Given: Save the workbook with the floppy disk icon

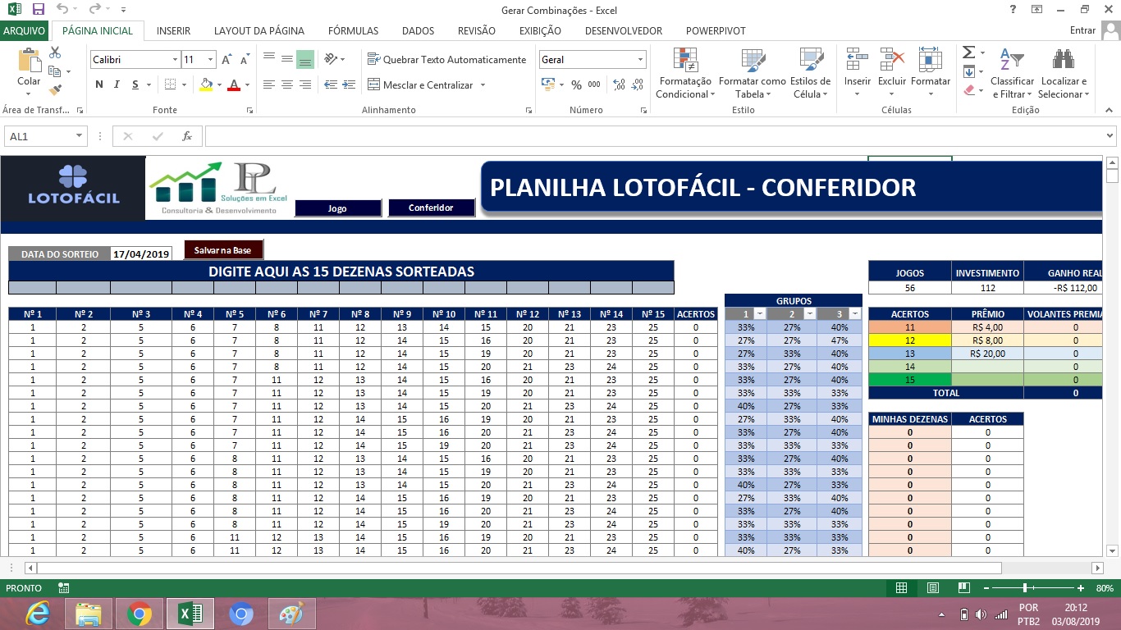Looking at the screenshot, I should [x=38, y=10].
